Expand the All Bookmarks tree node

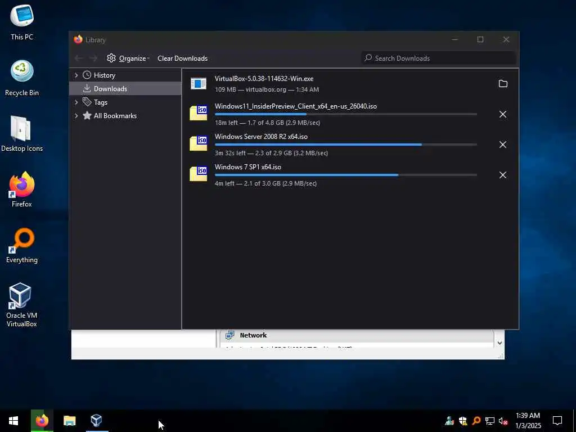(x=76, y=115)
